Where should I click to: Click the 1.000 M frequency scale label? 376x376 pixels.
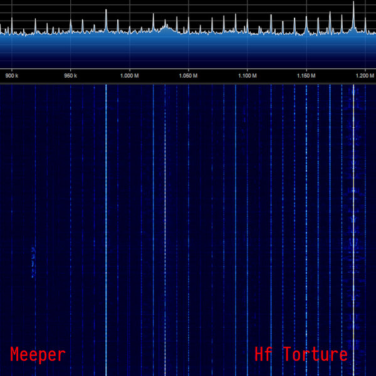coord(129,76)
